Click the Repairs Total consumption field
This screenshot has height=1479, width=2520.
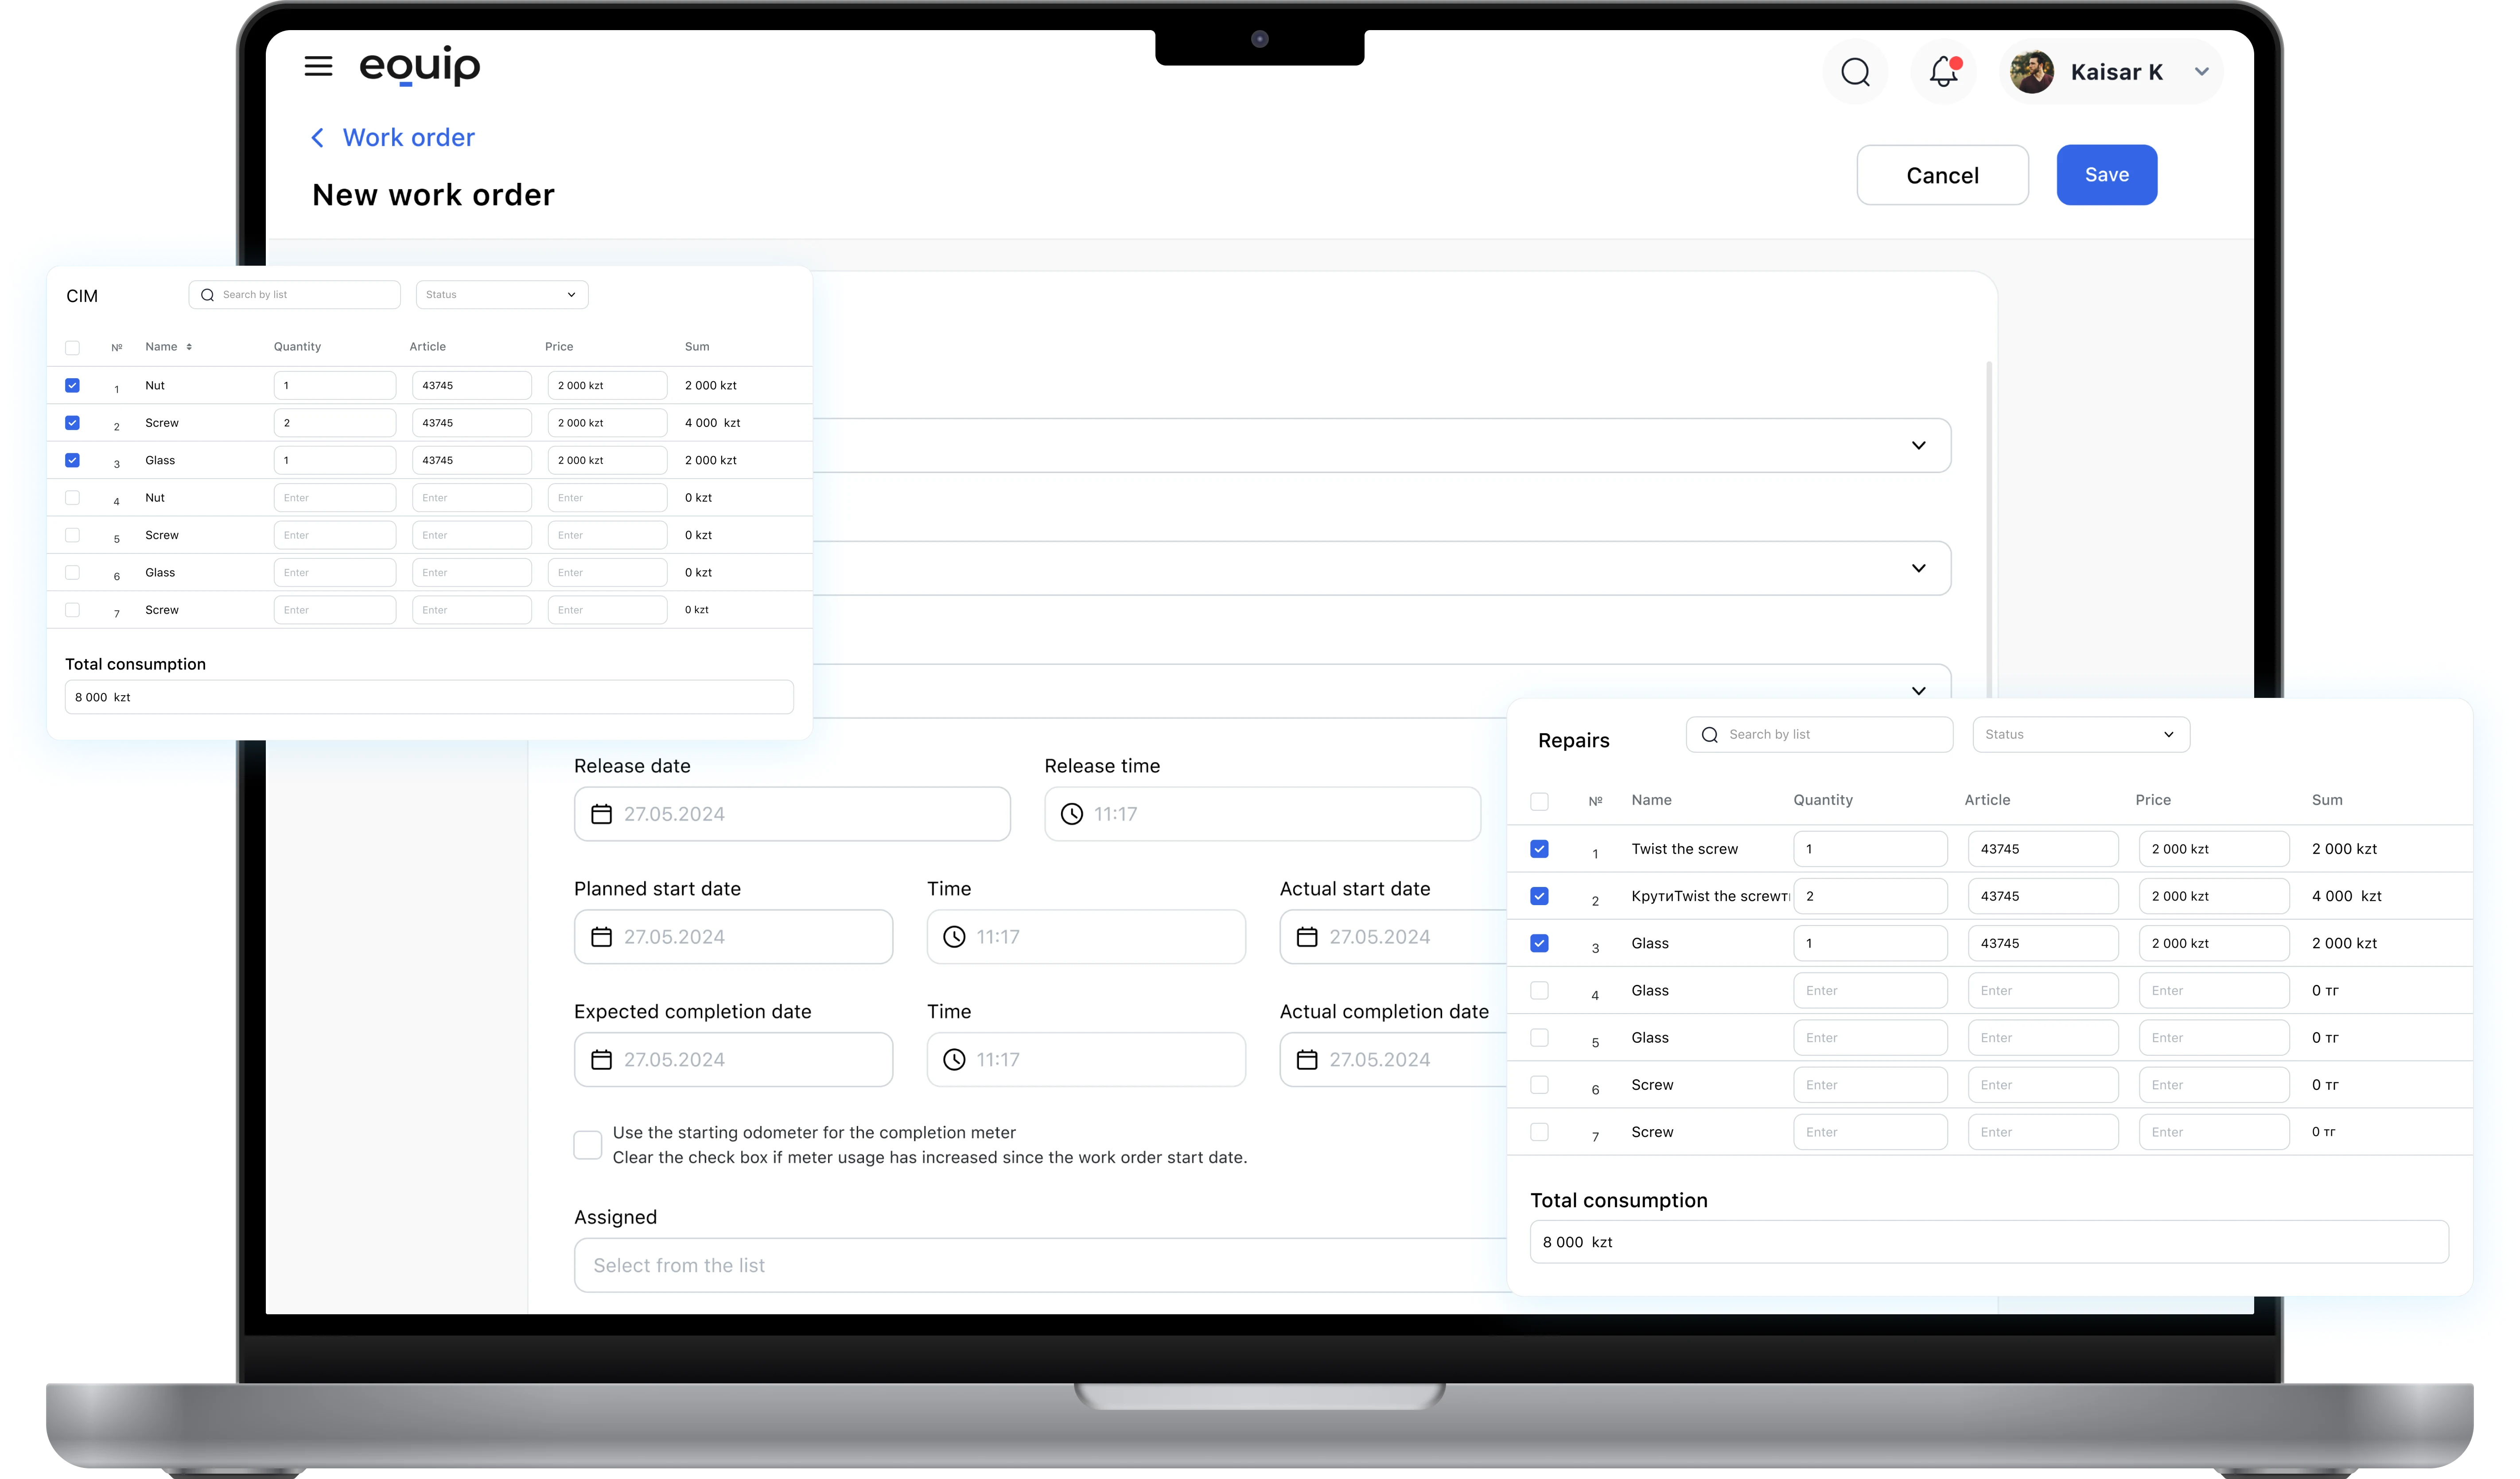[x=1989, y=1243]
